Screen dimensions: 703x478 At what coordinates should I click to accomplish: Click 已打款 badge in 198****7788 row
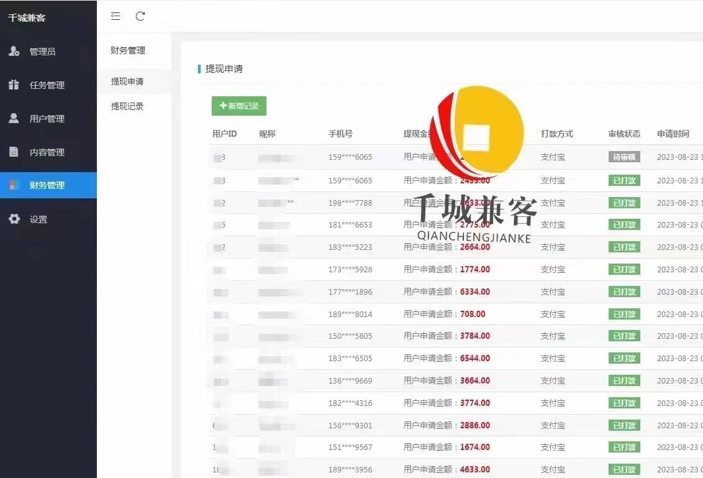(624, 203)
